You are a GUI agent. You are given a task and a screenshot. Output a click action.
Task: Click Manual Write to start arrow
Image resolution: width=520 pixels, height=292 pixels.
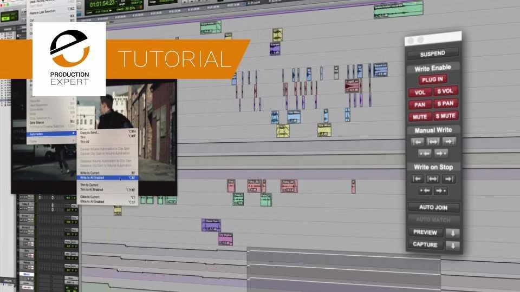pyautogui.click(x=417, y=142)
